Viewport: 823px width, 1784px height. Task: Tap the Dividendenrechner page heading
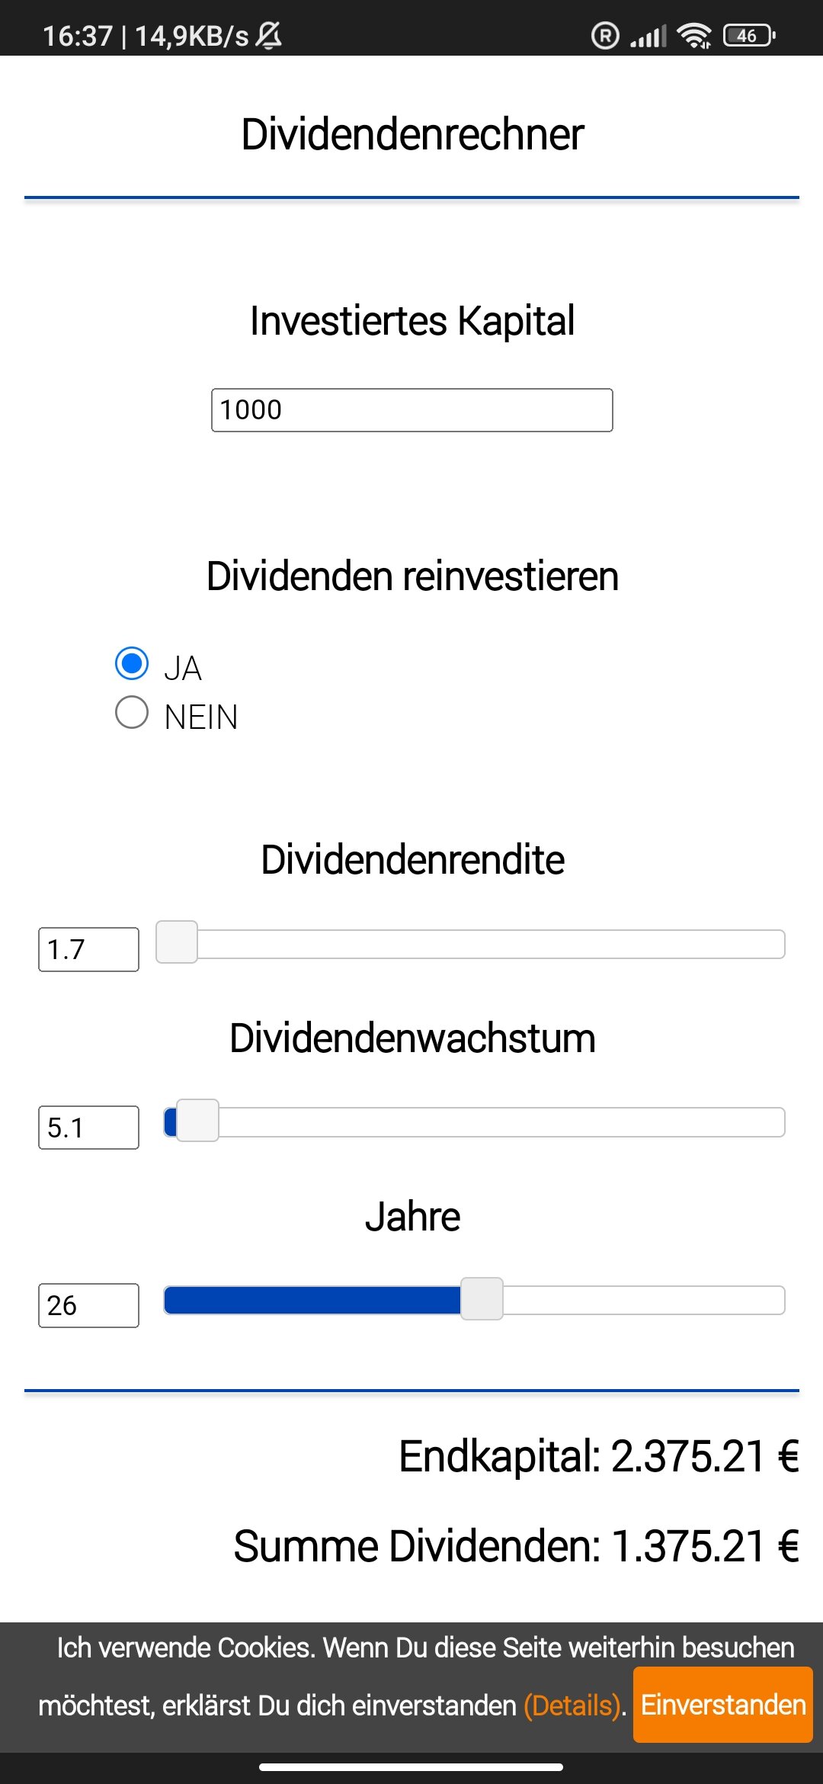[x=412, y=135]
